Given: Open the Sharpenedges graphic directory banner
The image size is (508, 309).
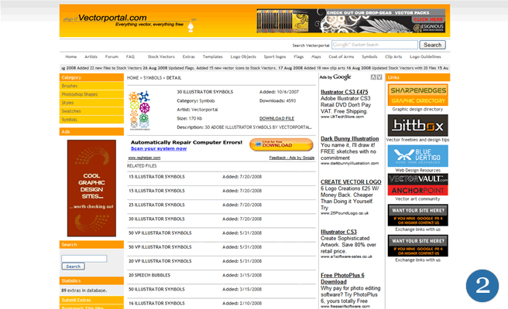Looking at the screenshot, I should [417, 97].
